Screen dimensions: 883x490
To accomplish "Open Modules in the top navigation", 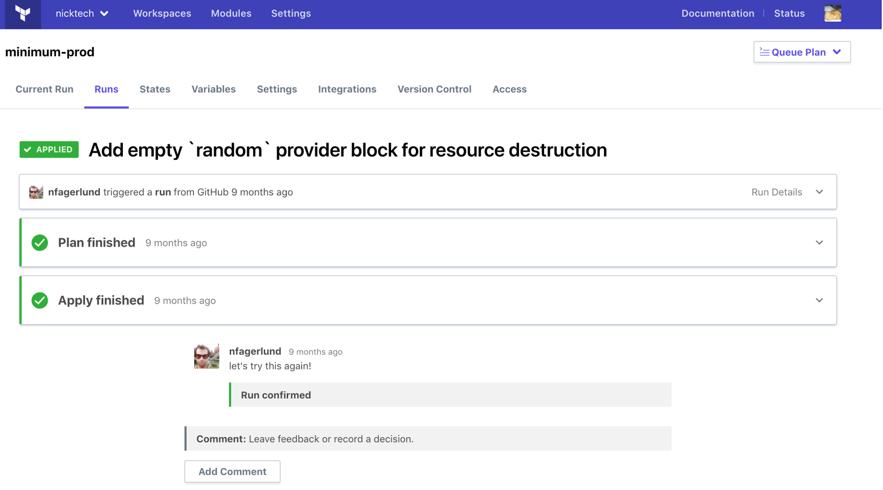I will pyautogui.click(x=231, y=13).
